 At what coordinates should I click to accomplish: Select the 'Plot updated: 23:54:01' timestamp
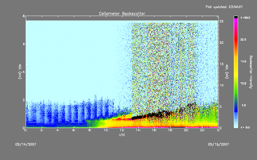224,7
